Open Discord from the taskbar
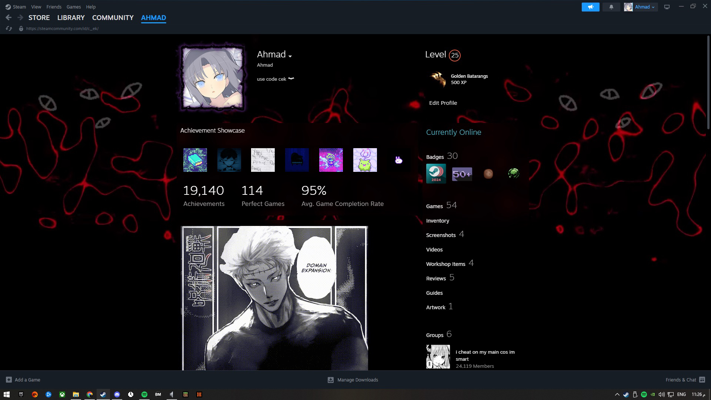This screenshot has height=400, width=711. (117, 394)
